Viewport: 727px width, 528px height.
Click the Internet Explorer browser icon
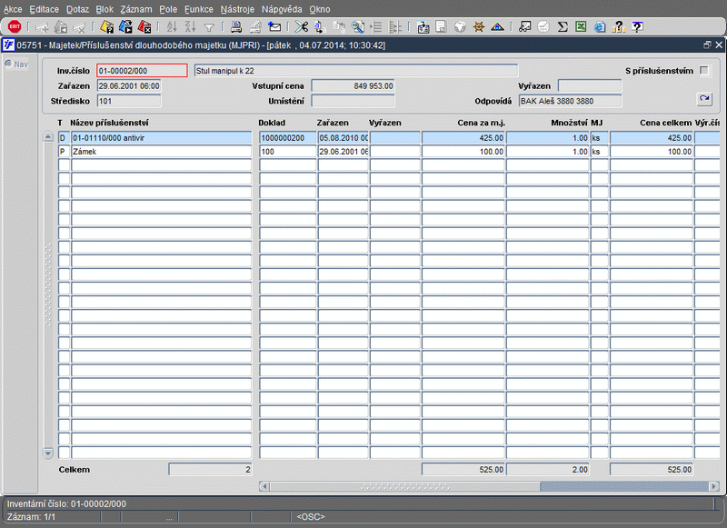pos(600,27)
